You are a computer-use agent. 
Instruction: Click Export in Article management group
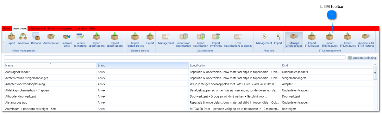tap(11, 39)
